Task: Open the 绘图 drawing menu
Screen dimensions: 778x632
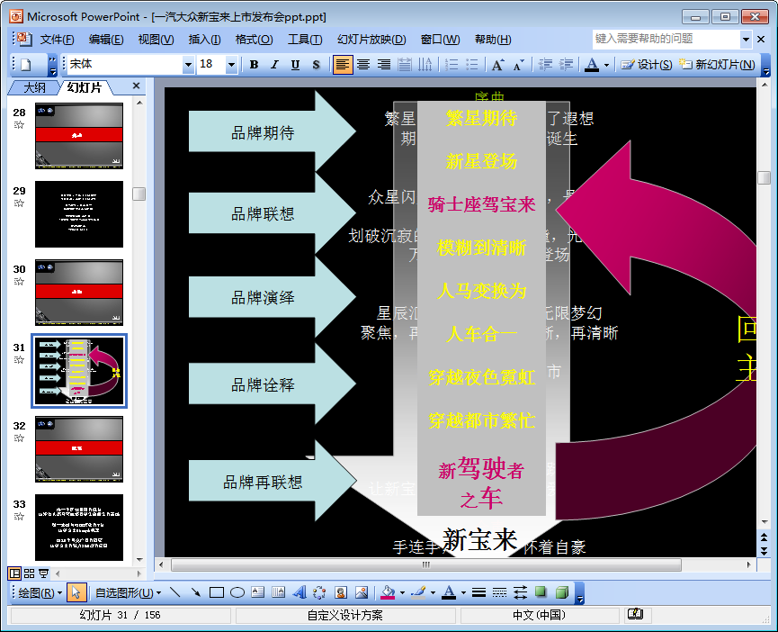Action: click(40, 592)
